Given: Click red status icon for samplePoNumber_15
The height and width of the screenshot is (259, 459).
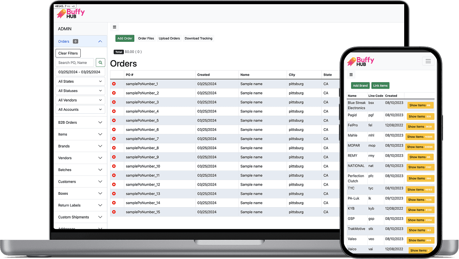Looking at the screenshot, I should [114, 212].
